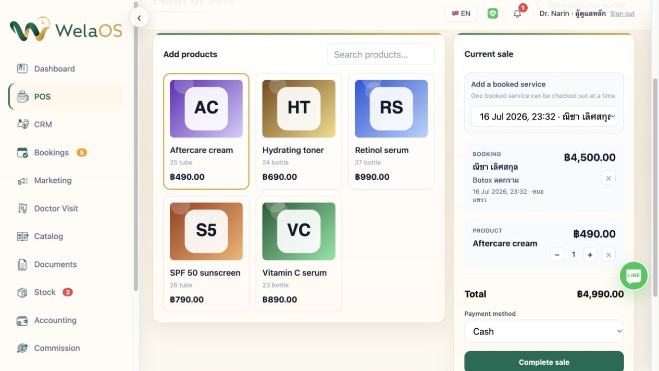This screenshot has height=371, width=659.
Task: Select the Doctor Visit icon
Action: 22,208
